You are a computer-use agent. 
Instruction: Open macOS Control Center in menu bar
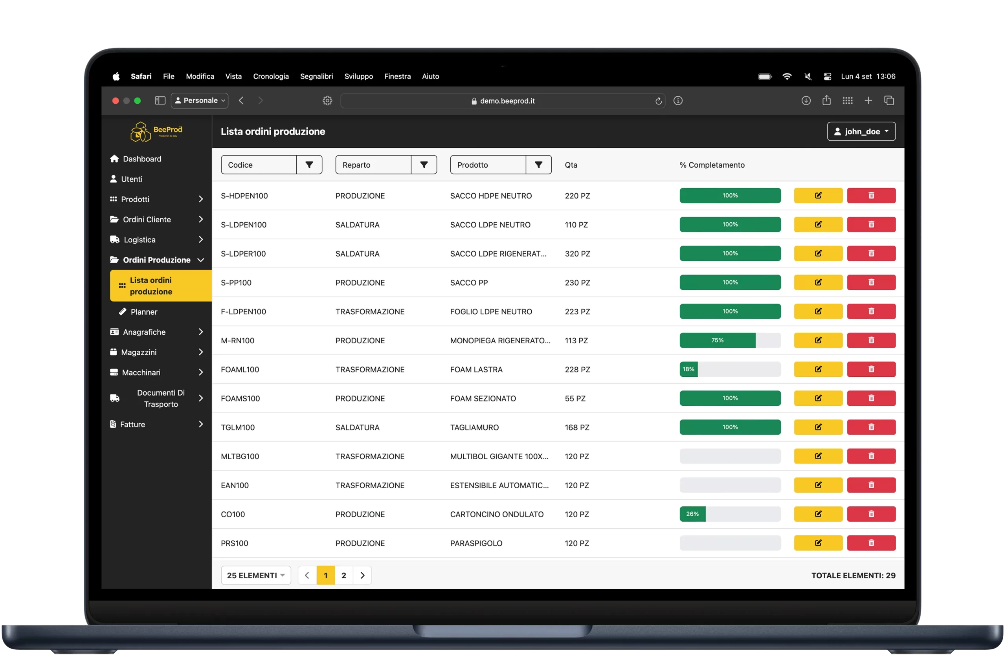pos(827,77)
